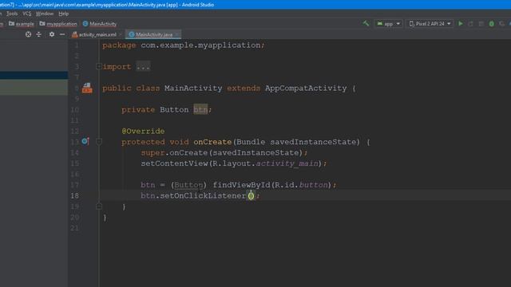
Task: Click the example breadcrumb folder
Action: point(22,24)
